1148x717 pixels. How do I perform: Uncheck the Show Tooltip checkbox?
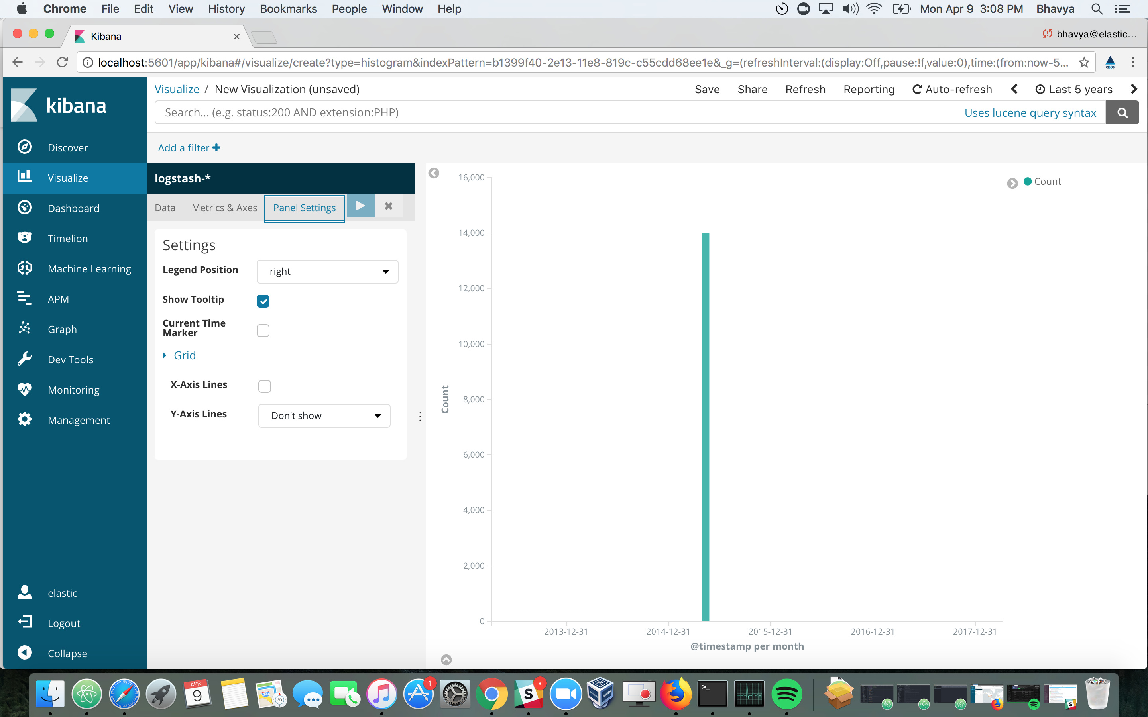pyautogui.click(x=263, y=301)
